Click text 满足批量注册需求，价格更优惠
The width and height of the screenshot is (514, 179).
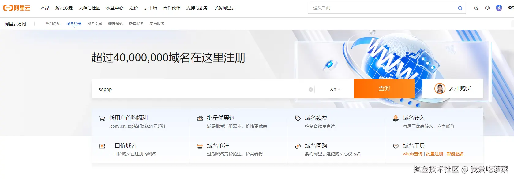tap(237, 126)
